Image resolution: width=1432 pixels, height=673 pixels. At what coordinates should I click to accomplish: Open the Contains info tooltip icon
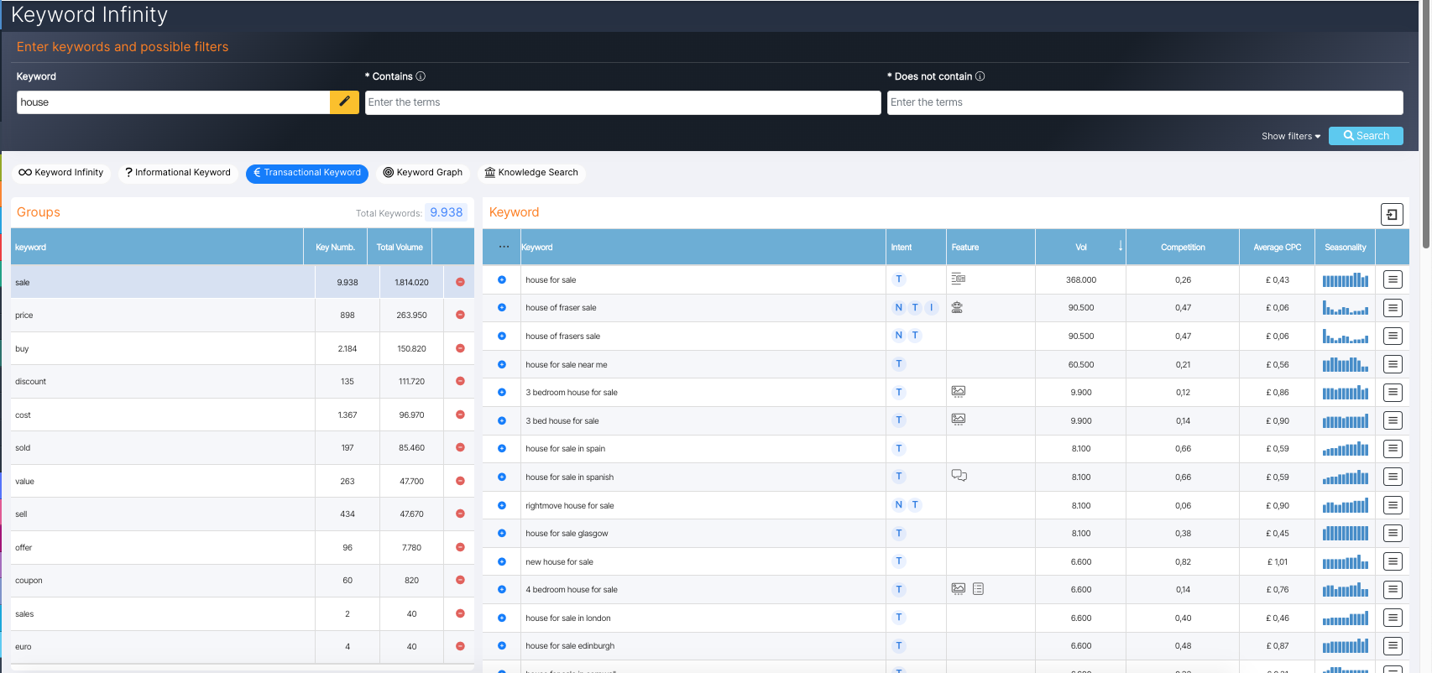(421, 76)
